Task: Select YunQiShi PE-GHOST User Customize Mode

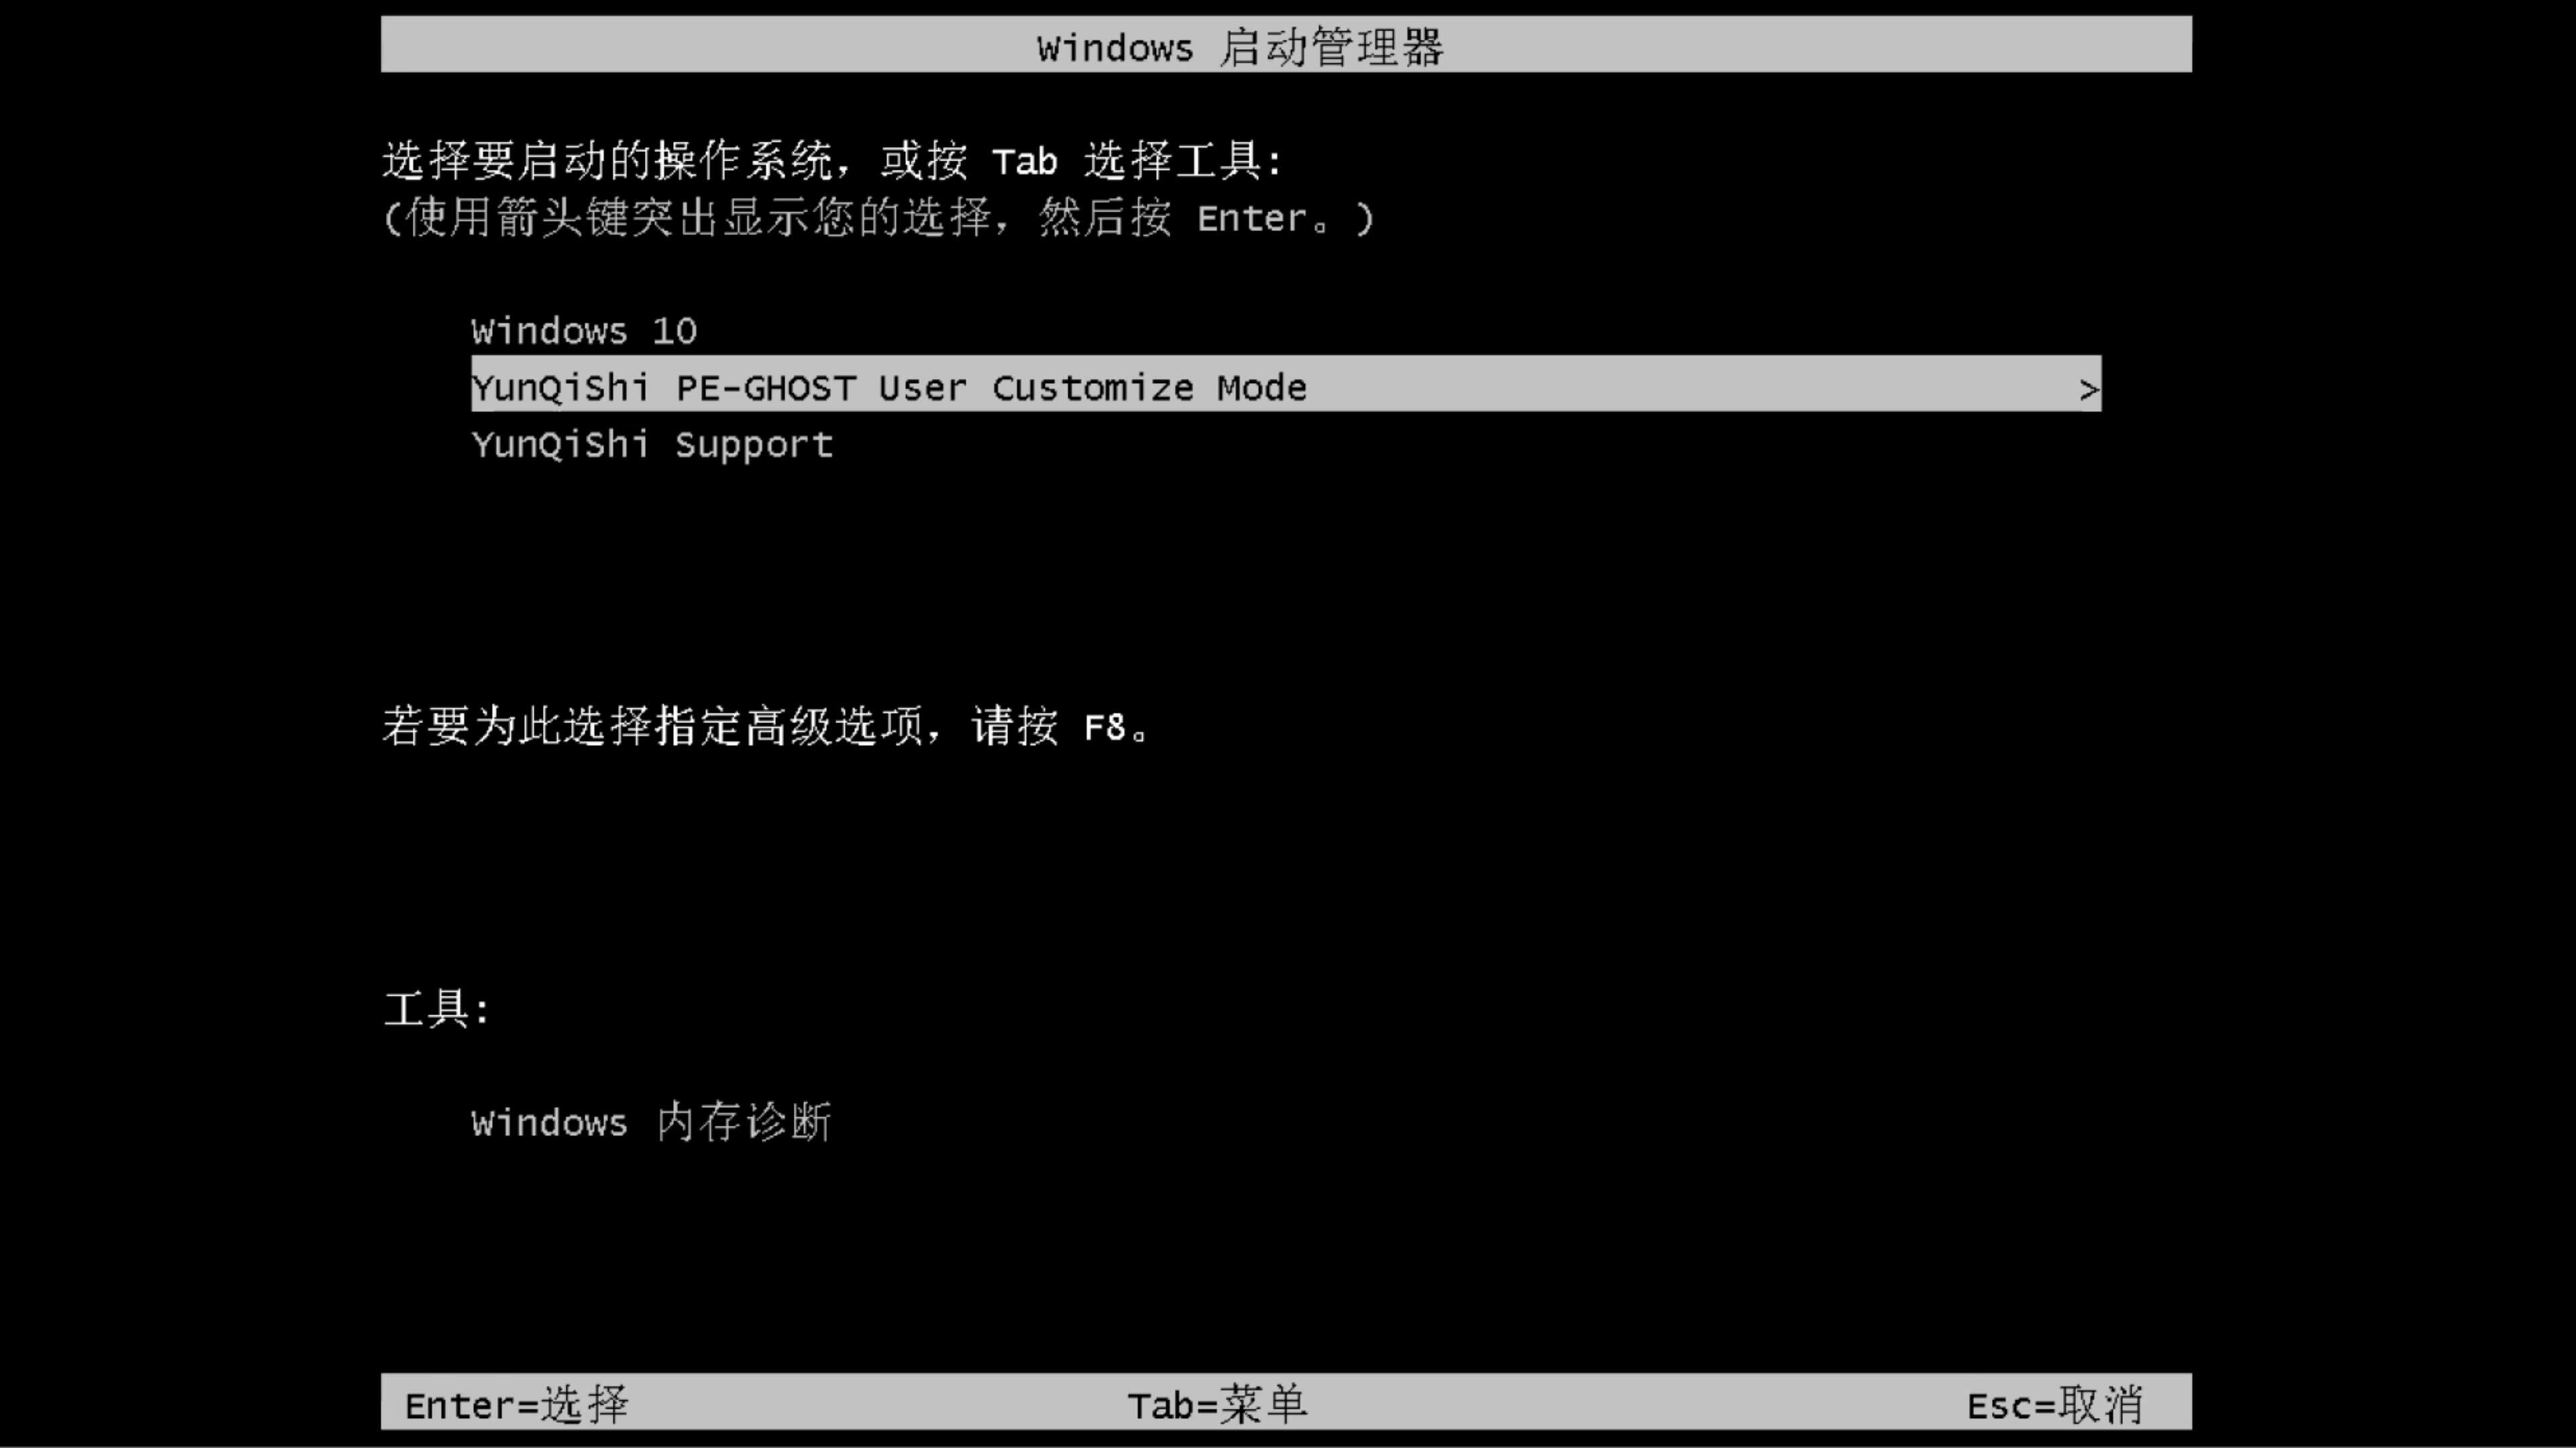Action: pos(1286,387)
